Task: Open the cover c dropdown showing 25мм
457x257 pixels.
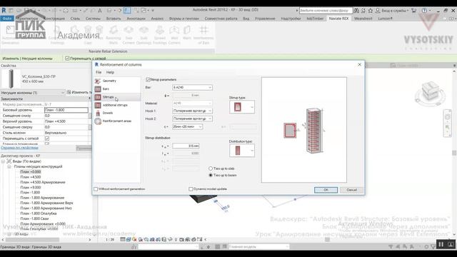Action: pos(187,127)
